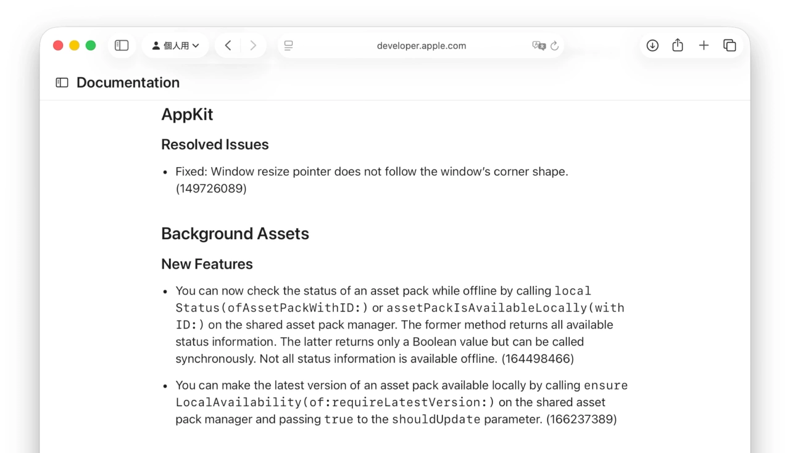Click the developer.apple.com address field

coord(422,45)
